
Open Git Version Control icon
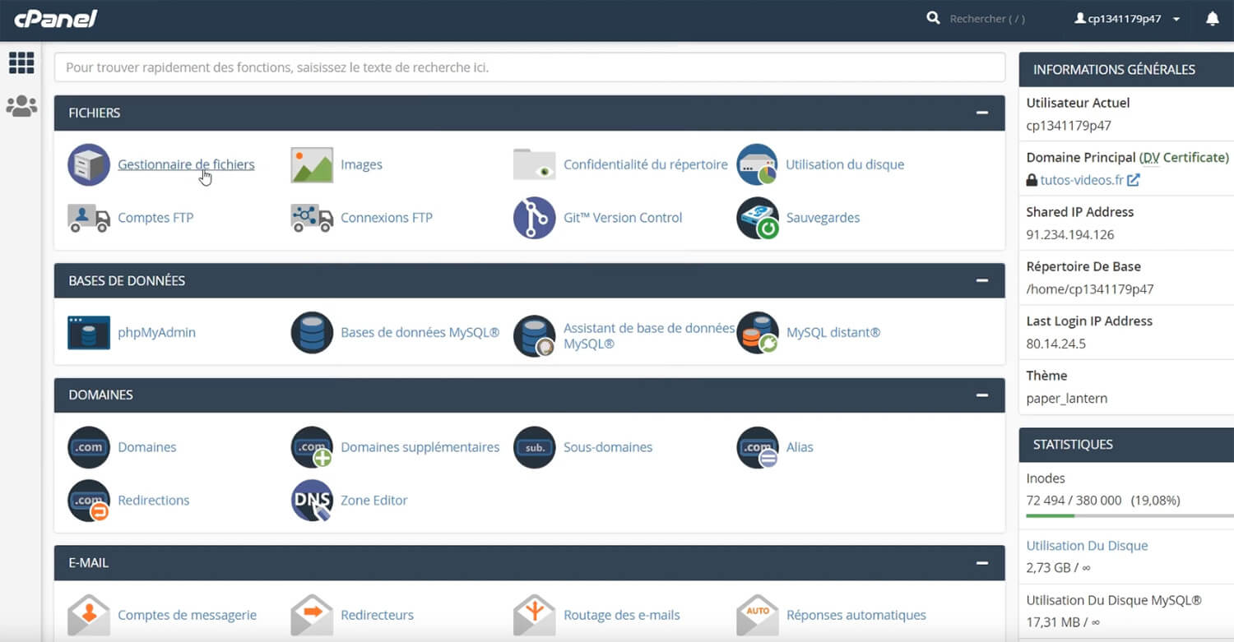click(535, 218)
